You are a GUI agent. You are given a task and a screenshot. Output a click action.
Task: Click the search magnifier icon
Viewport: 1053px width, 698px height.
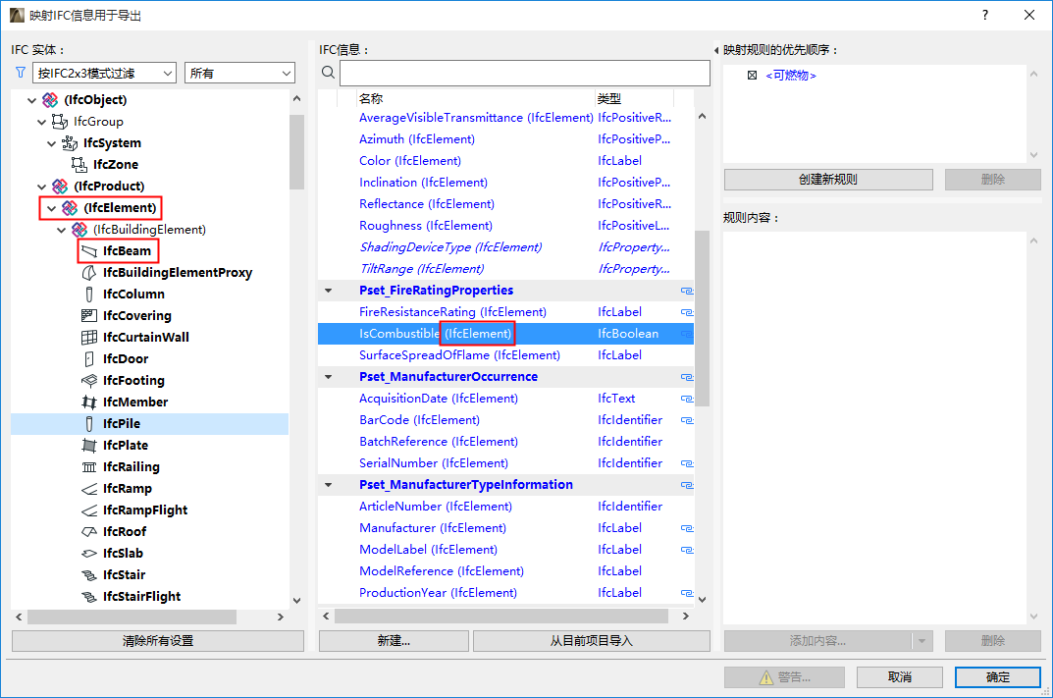(x=328, y=73)
